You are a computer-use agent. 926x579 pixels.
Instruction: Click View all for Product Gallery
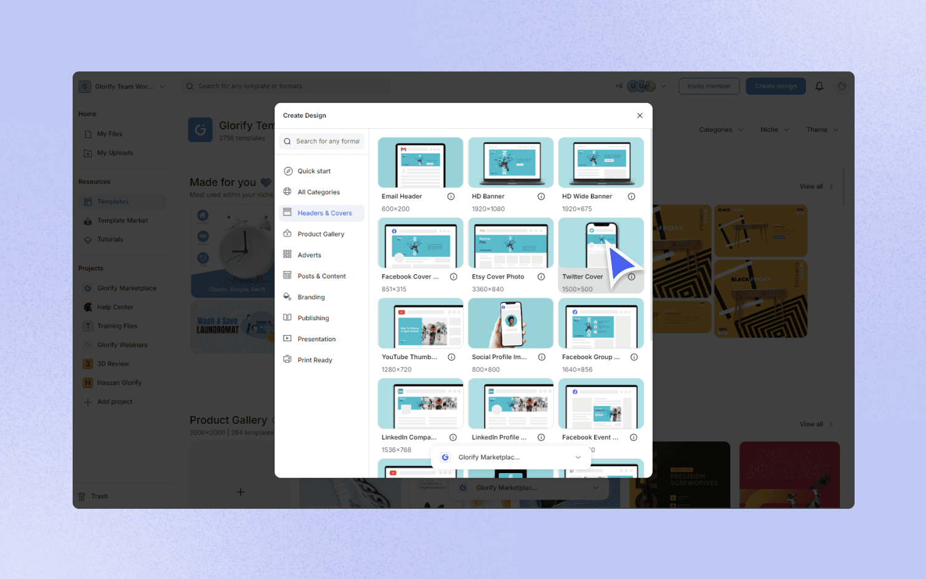tap(816, 424)
